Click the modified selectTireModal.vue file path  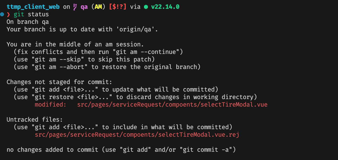tap(172, 105)
